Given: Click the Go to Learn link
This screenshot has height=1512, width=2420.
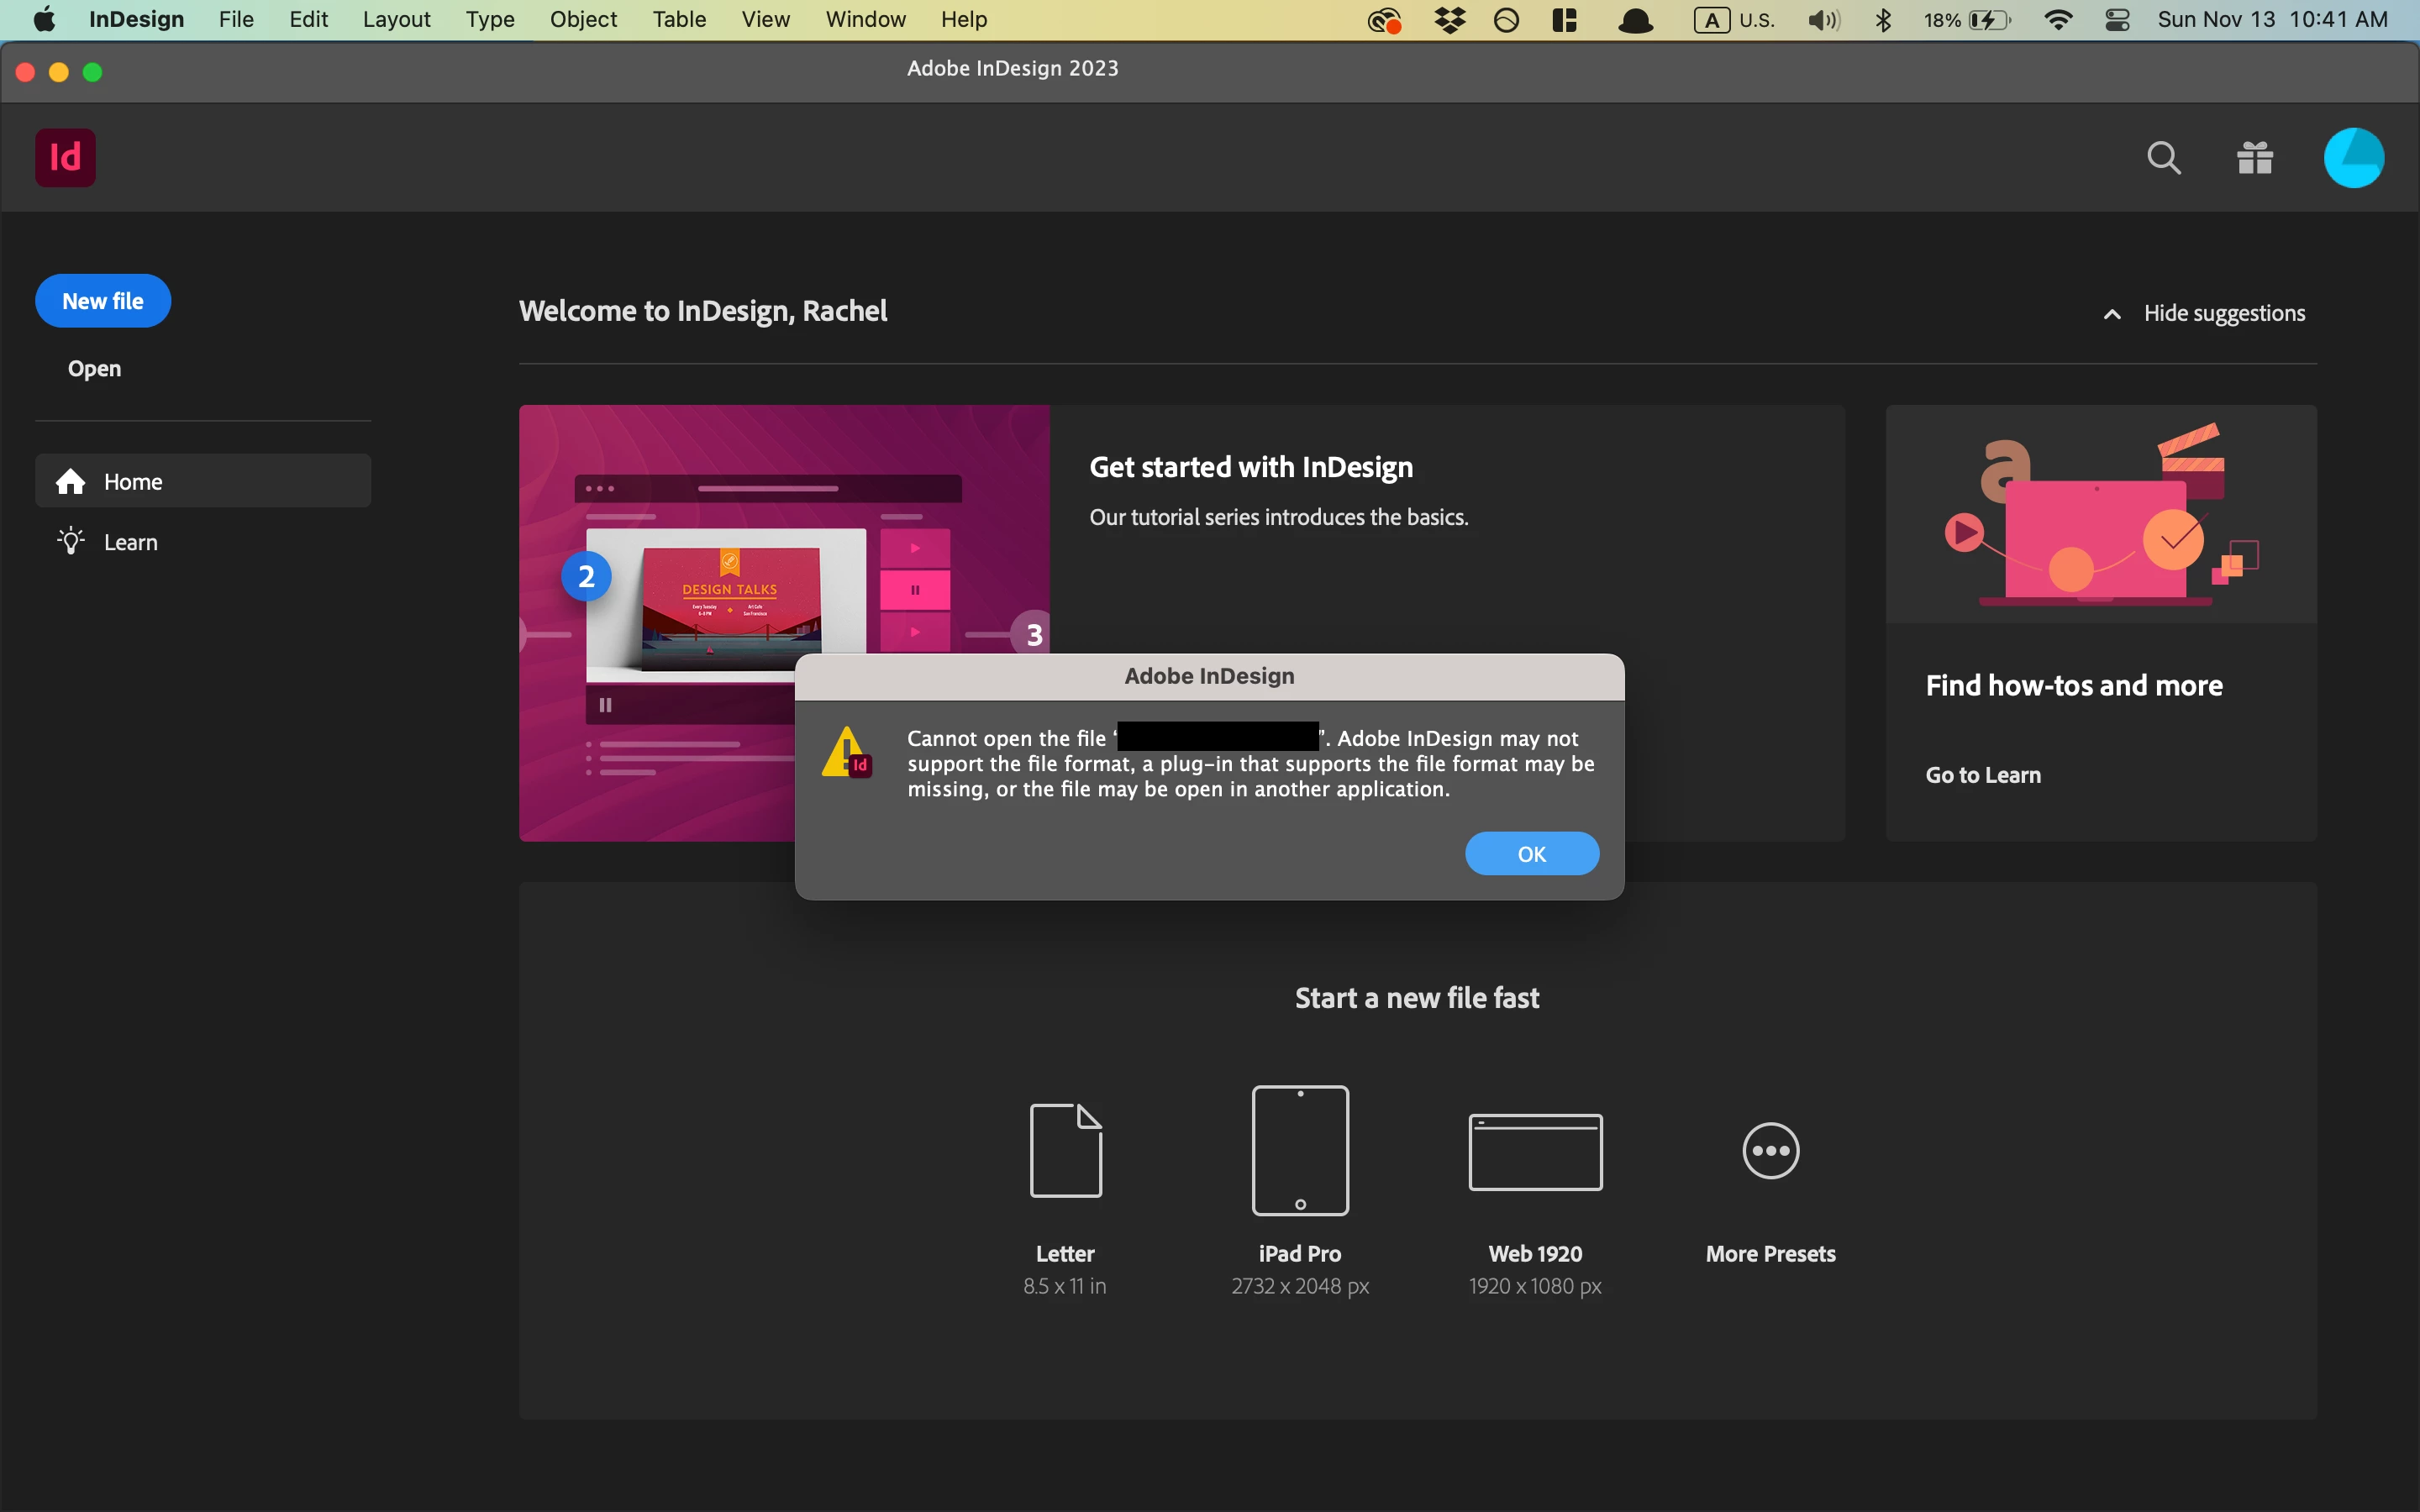Looking at the screenshot, I should (x=1982, y=775).
